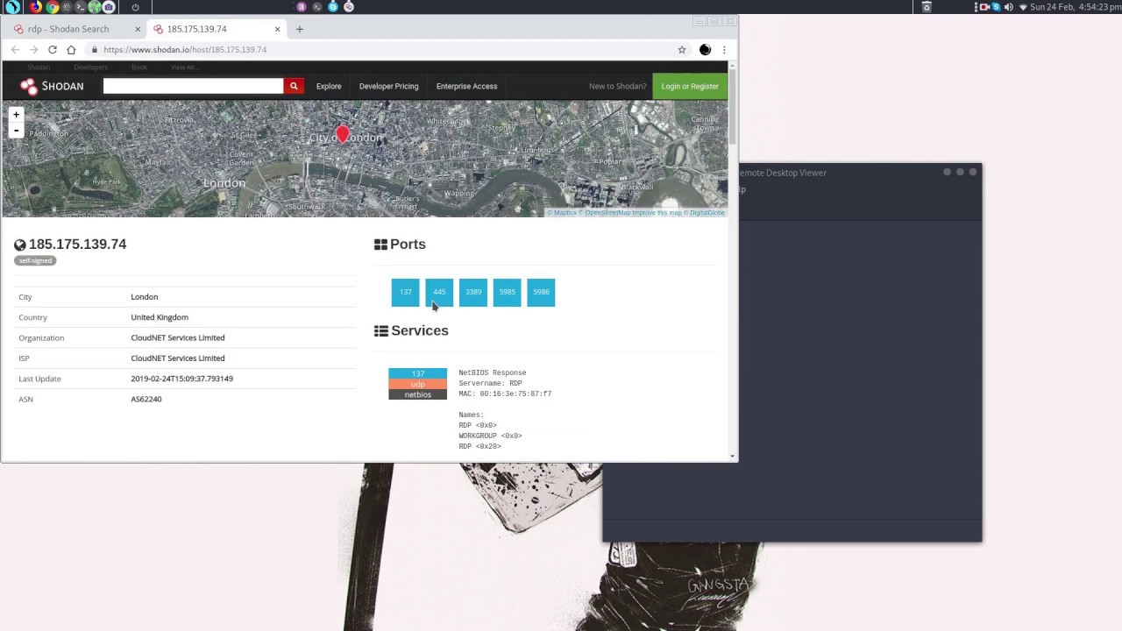Image resolution: width=1122 pixels, height=631 pixels.
Task: Close the 185.175.139.74 tab
Action: click(x=277, y=29)
